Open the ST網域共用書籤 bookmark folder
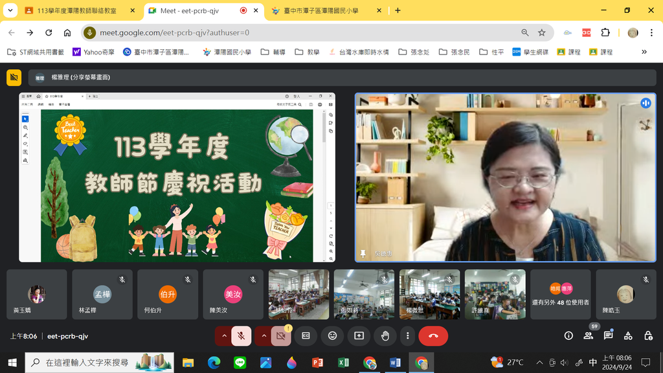Viewport: 663px width, 373px height. point(36,52)
